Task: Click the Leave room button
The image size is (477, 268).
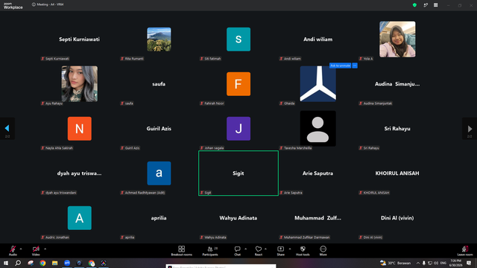Action: (x=465, y=251)
